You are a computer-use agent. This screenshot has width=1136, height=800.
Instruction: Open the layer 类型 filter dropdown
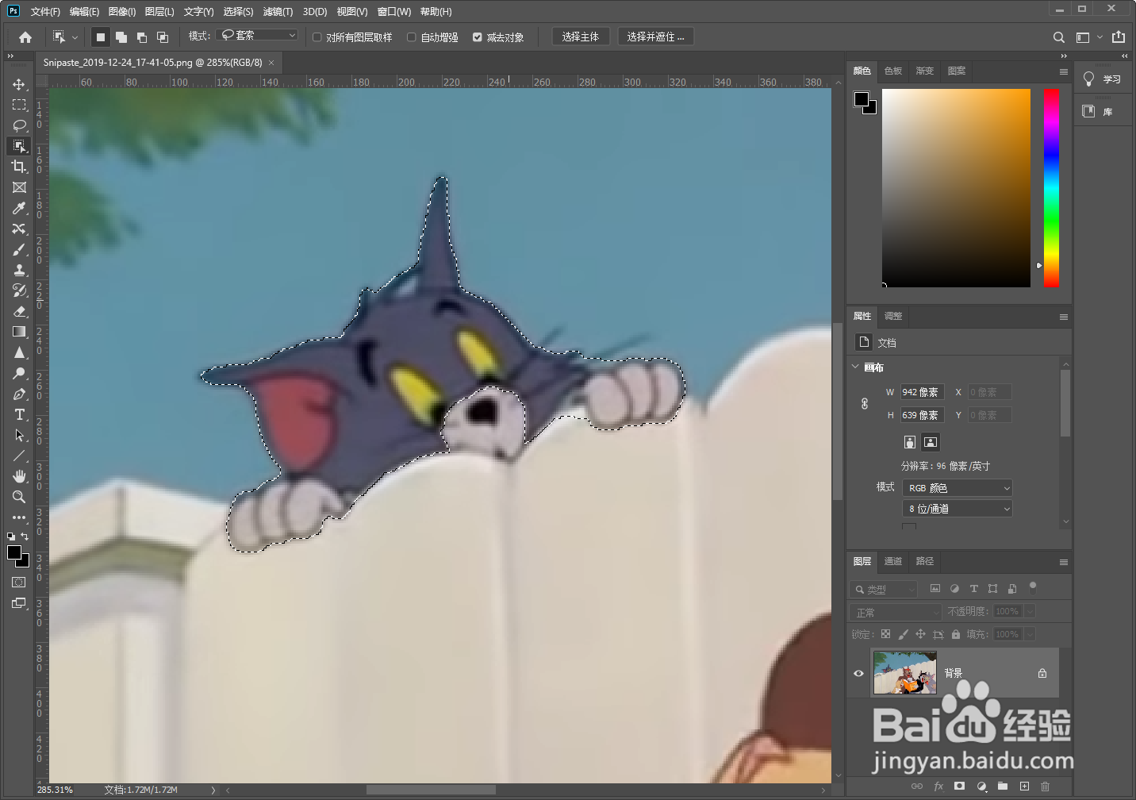coord(884,590)
